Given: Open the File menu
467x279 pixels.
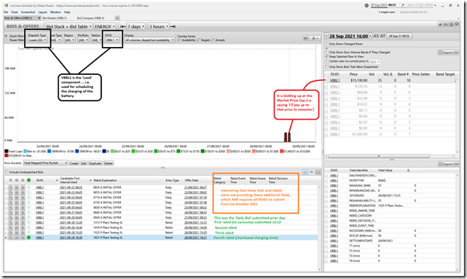Looking at the screenshot, I should 5,12.
